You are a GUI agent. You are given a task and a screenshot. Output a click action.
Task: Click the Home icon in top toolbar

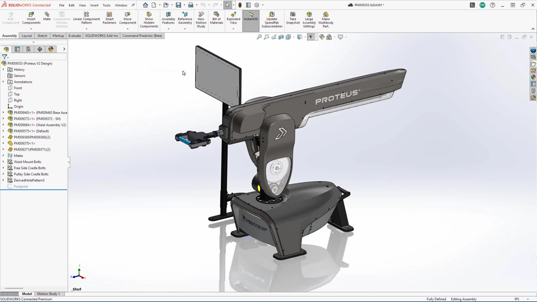pyautogui.click(x=145, y=5)
